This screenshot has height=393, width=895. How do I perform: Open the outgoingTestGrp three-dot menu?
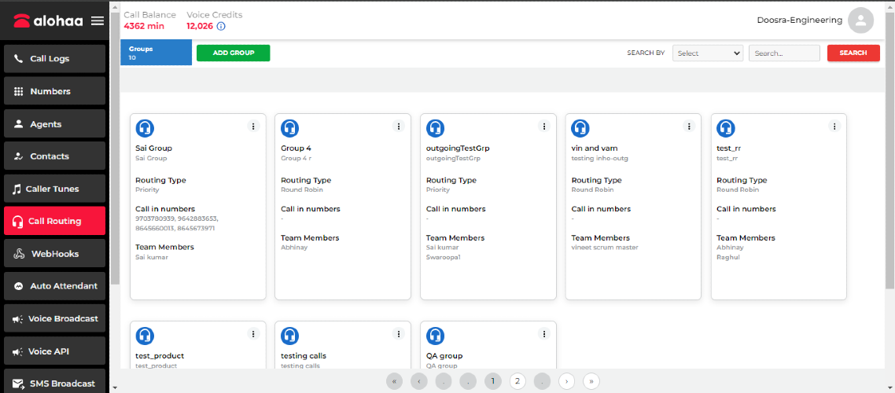coord(544,126)
